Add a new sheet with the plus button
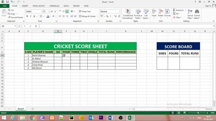 coord(32,109)
